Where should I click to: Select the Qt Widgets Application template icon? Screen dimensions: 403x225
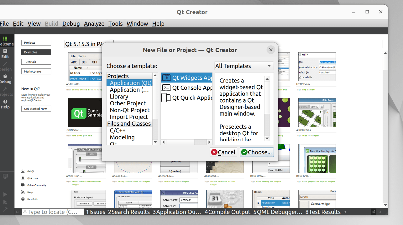click(x=166, y=78)
